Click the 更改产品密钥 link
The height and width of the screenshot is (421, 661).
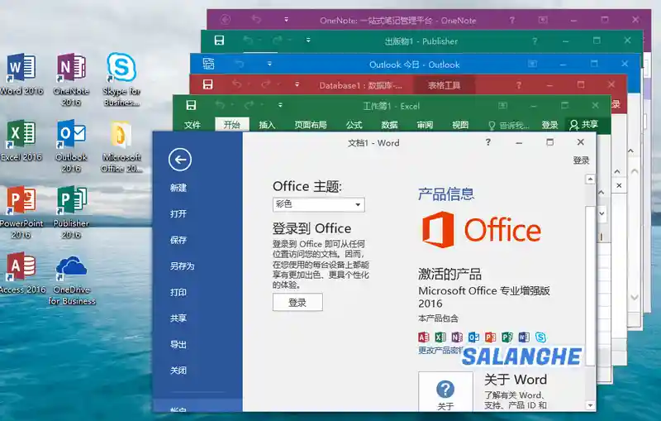pos(440,350)
